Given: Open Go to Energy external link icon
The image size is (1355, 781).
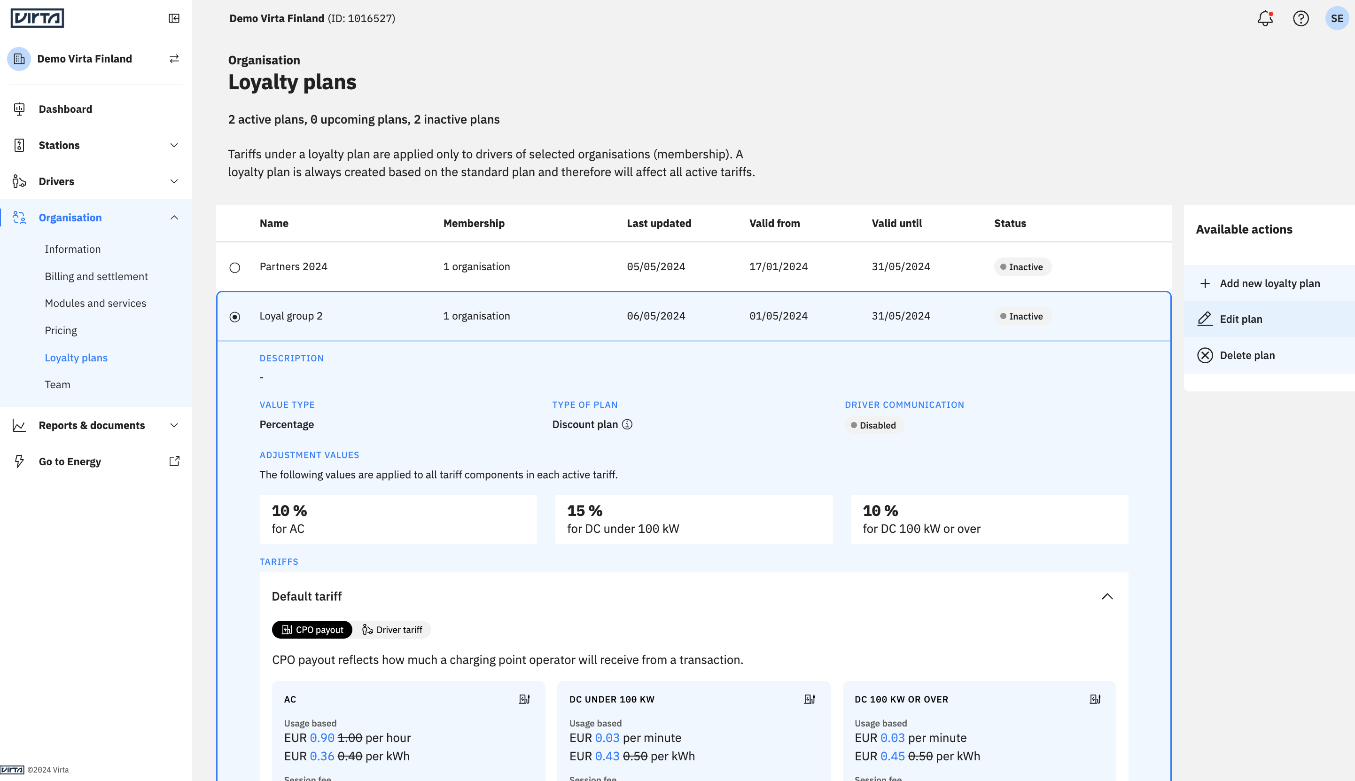Looking at the screenshot, I should [x=174, y=461].
